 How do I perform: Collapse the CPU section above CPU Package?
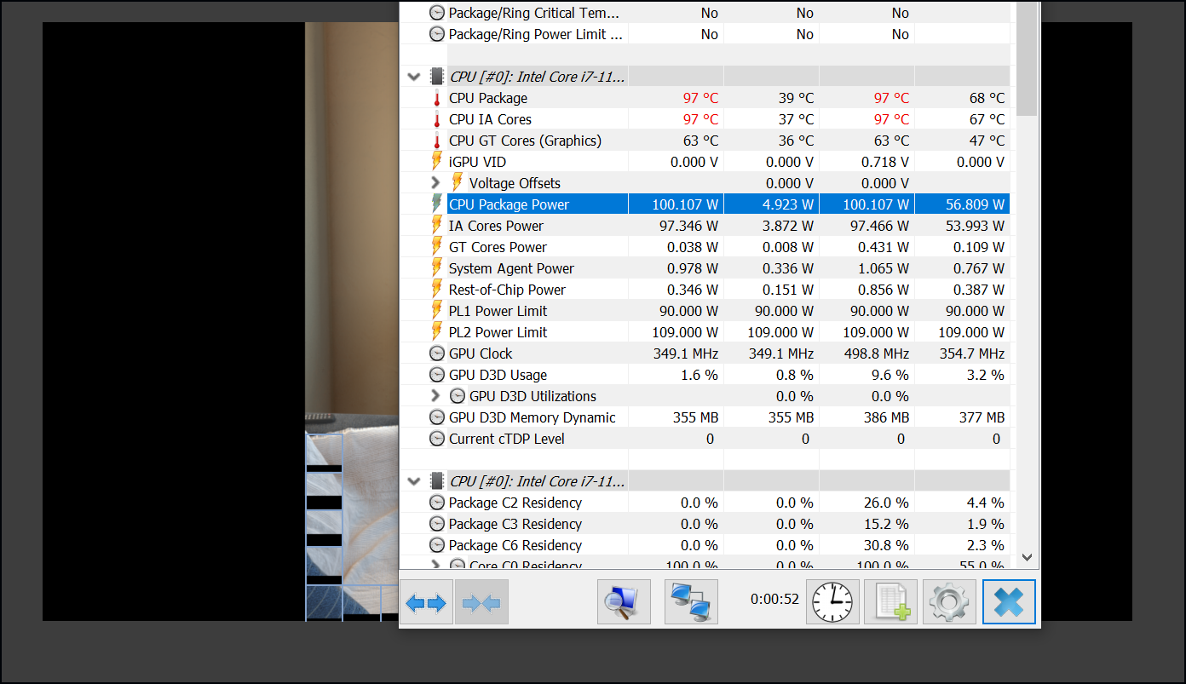[414, 77]
